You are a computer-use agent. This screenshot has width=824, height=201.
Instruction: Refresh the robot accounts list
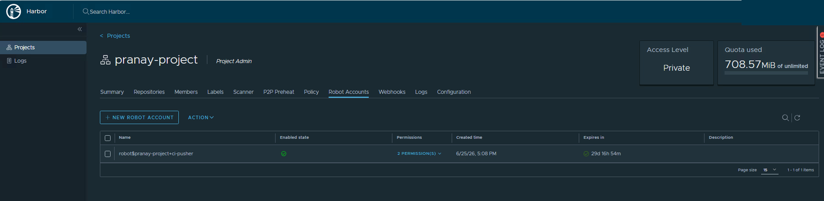click(x=797, y=118)
